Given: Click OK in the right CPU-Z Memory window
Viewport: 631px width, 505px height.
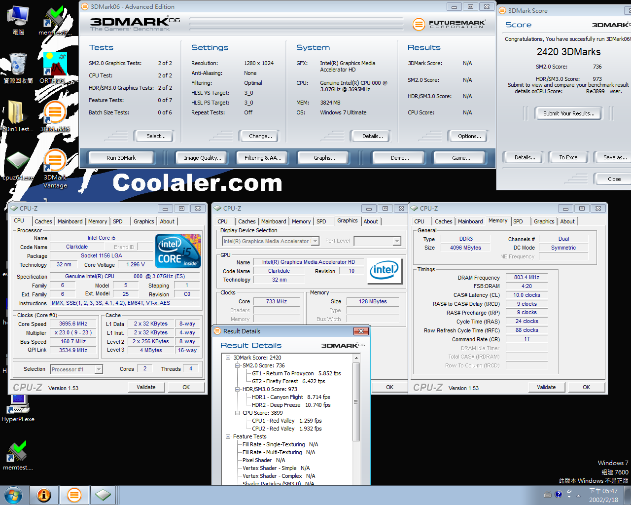Looking at the screenshot, I should pos(586,387).
